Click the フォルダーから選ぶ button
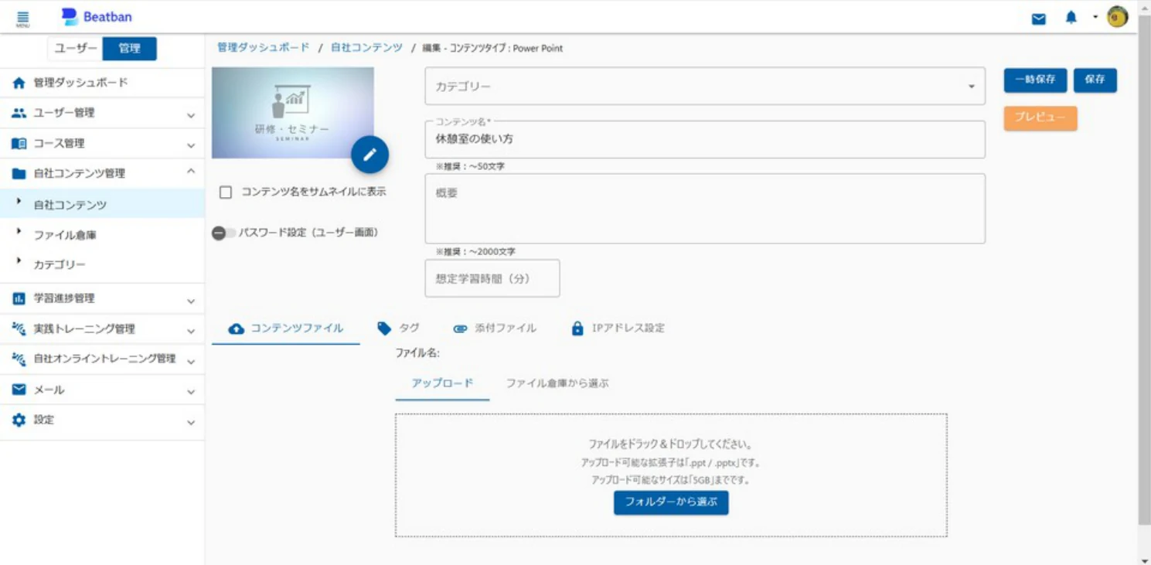1151x565 pixels. coord(671,502)
